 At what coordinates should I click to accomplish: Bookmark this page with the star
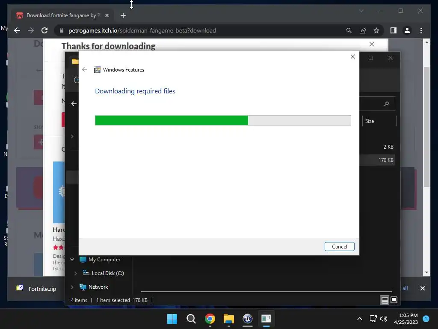pos(376,30)
